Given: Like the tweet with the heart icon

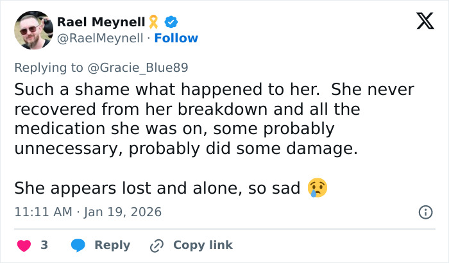Looking at the screenshot, I should click(24, 245).
